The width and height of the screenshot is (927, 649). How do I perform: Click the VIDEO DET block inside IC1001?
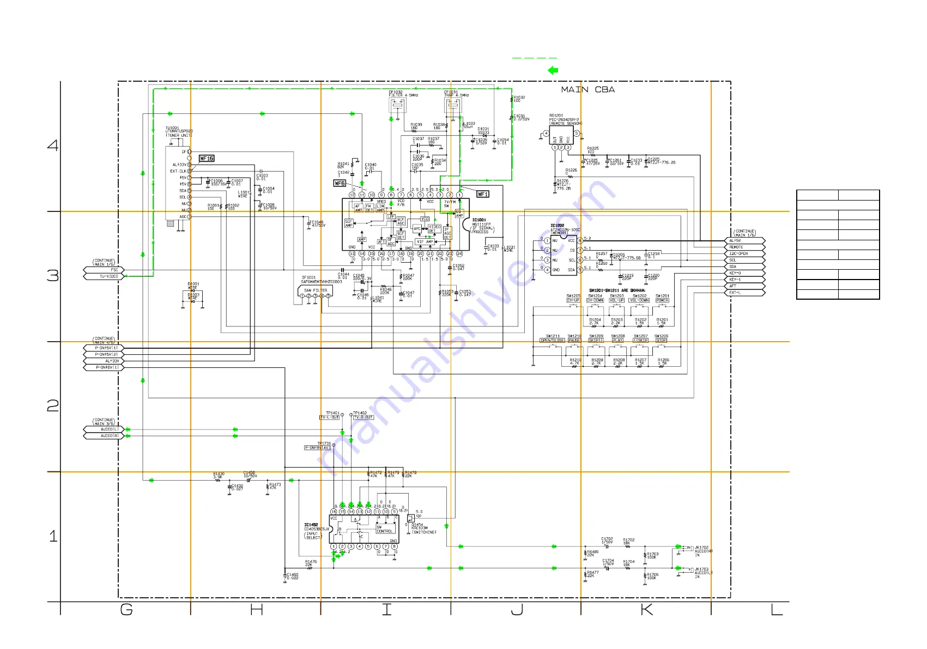point(434,228)
